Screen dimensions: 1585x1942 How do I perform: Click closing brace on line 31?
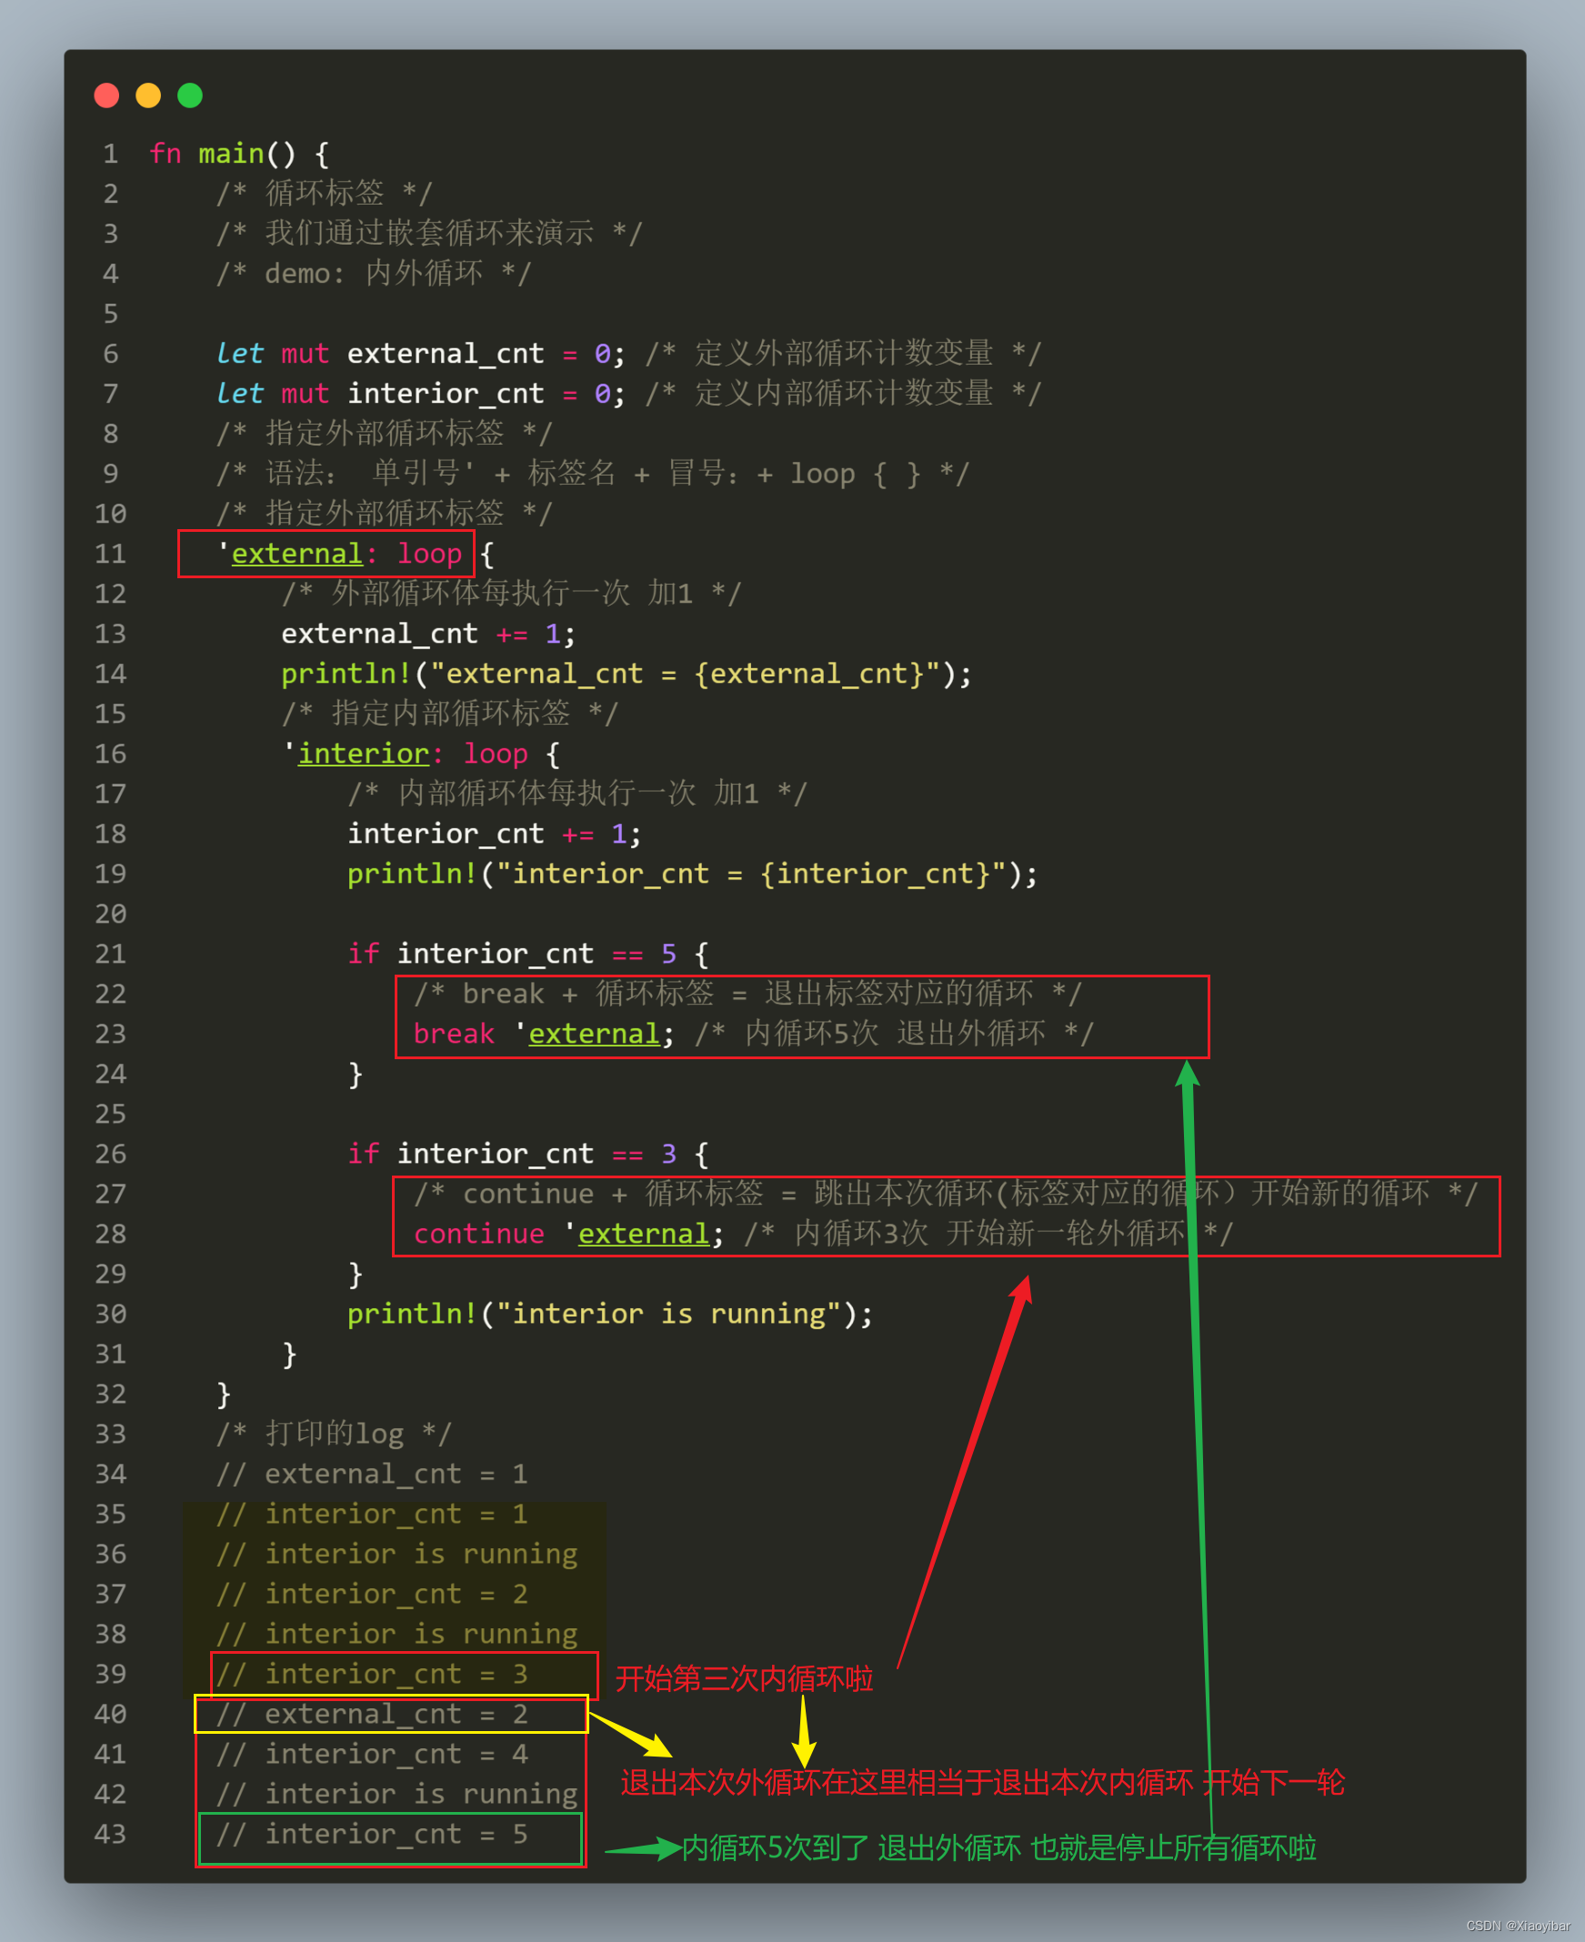[289, 1355]
